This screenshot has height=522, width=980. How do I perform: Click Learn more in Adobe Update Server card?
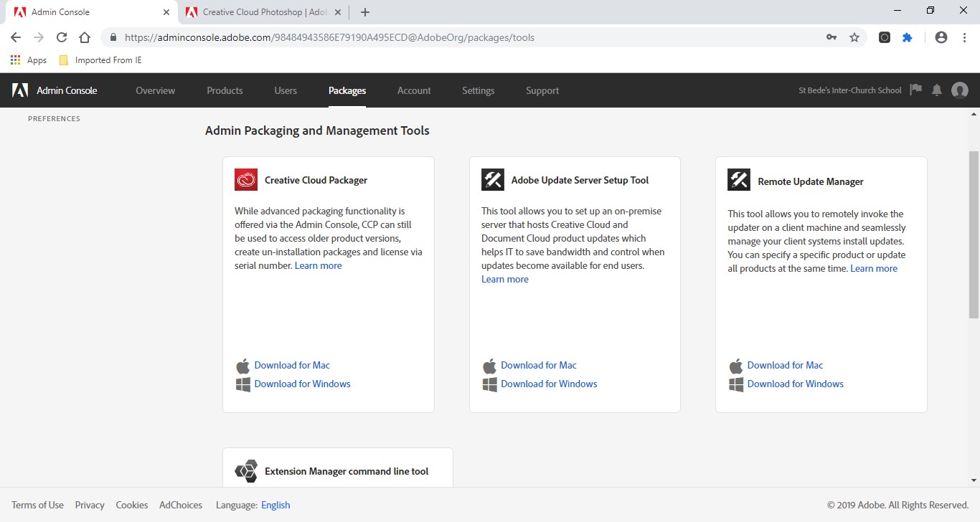pos(505,279)
